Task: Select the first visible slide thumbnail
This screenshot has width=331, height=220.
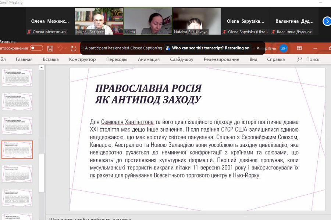Action: (x=17, y=77)
